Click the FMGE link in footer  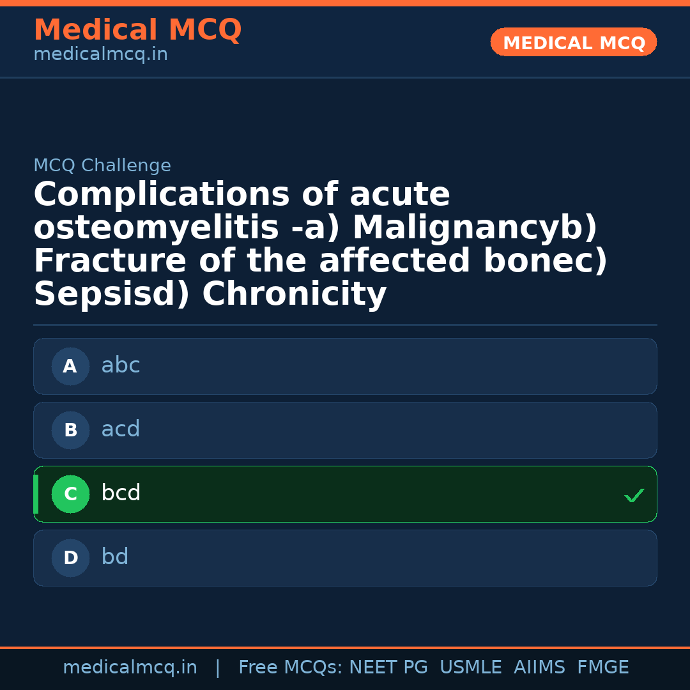click(602, 666)
